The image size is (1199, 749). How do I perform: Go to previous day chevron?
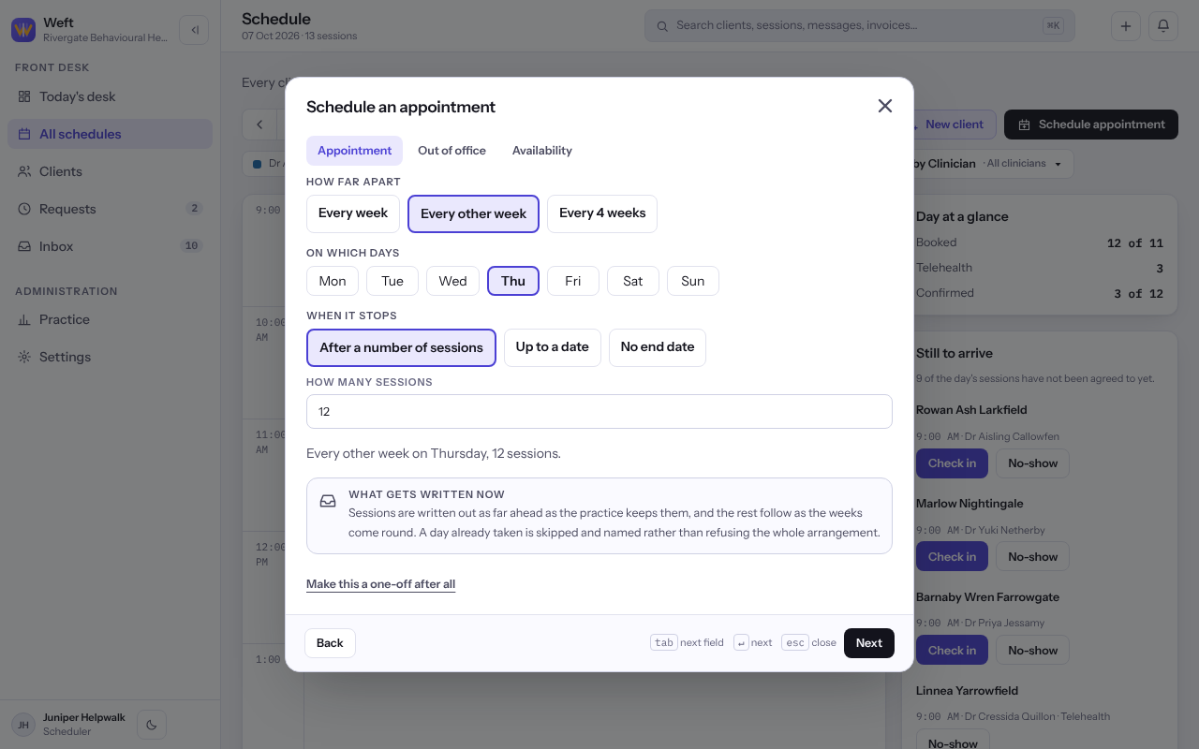[259, 125]
